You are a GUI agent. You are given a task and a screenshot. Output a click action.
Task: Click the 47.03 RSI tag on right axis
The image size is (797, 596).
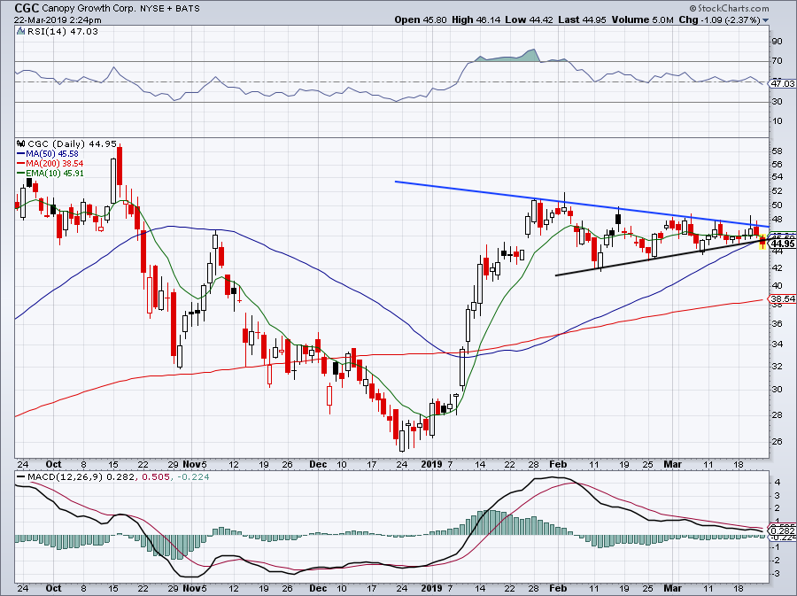click(782, 83)
